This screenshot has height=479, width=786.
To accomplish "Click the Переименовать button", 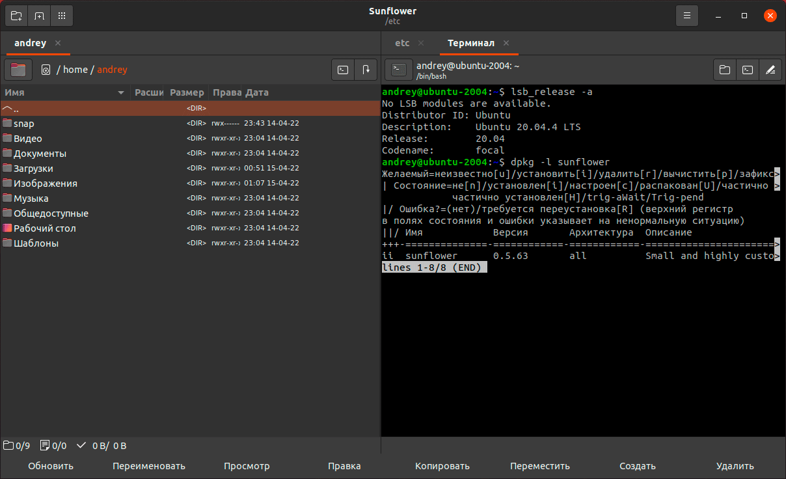I will (x=148, y=466).
